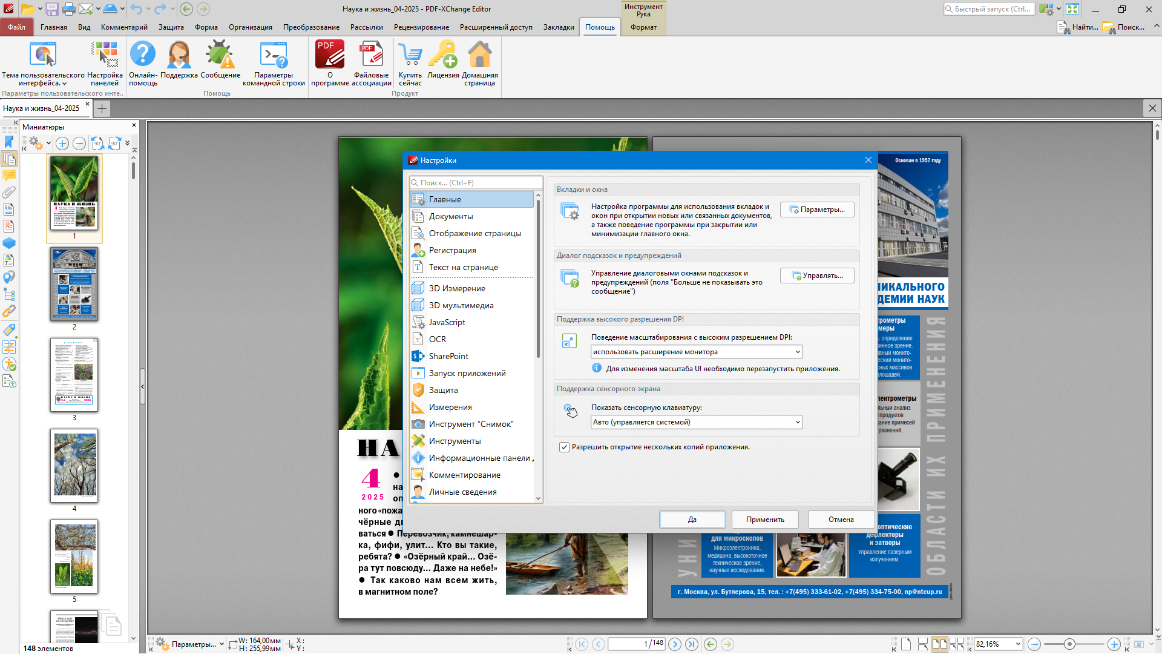Open the Закладки ribbon tab

click(558, 27)
